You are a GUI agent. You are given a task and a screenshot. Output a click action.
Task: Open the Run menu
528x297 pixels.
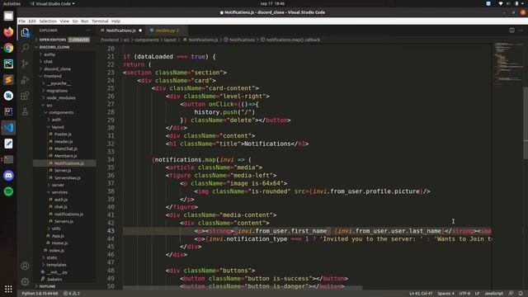point(84,21)
